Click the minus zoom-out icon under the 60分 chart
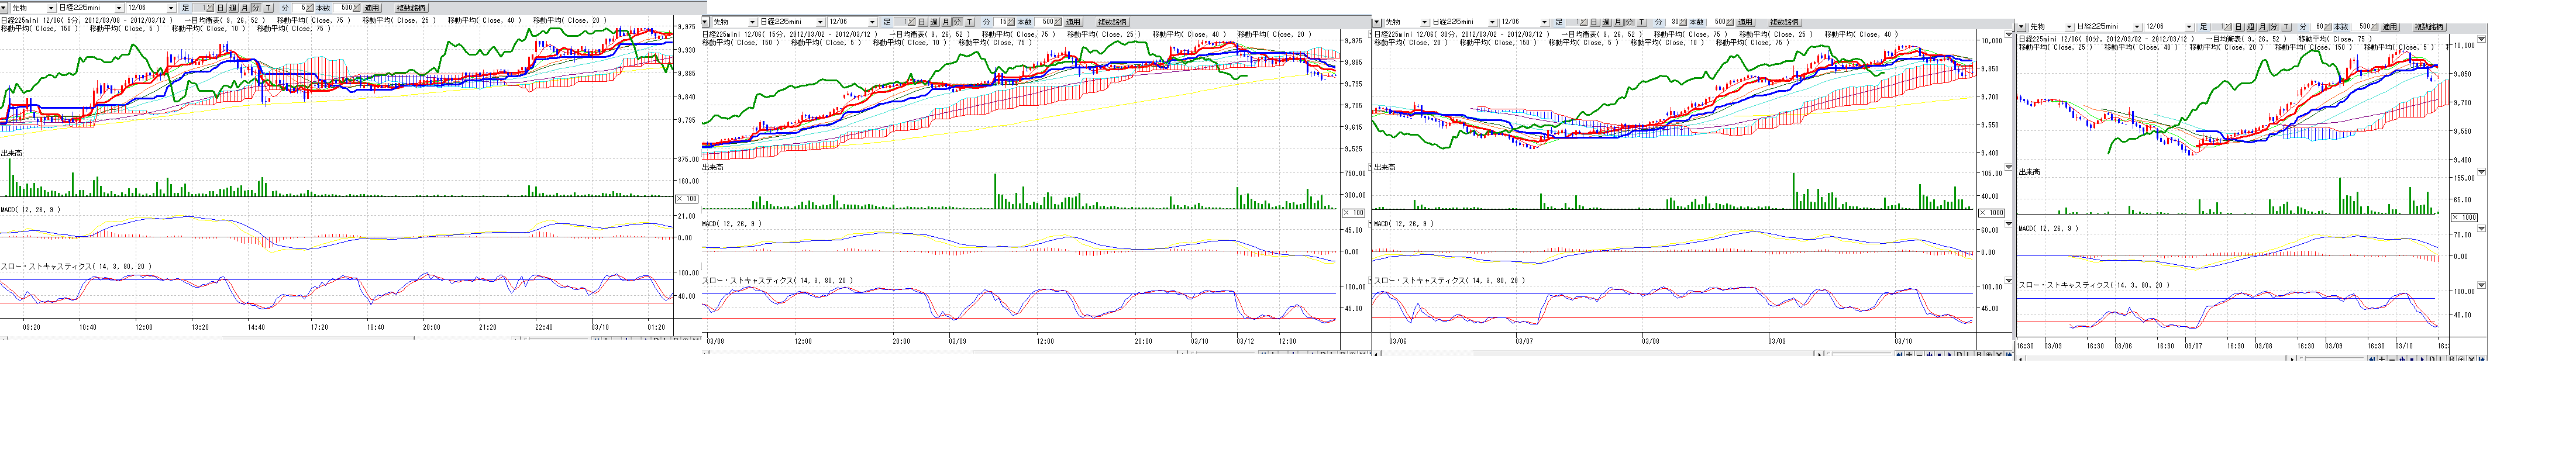Screen dimensions: 2576x463 coord(2392,359)
